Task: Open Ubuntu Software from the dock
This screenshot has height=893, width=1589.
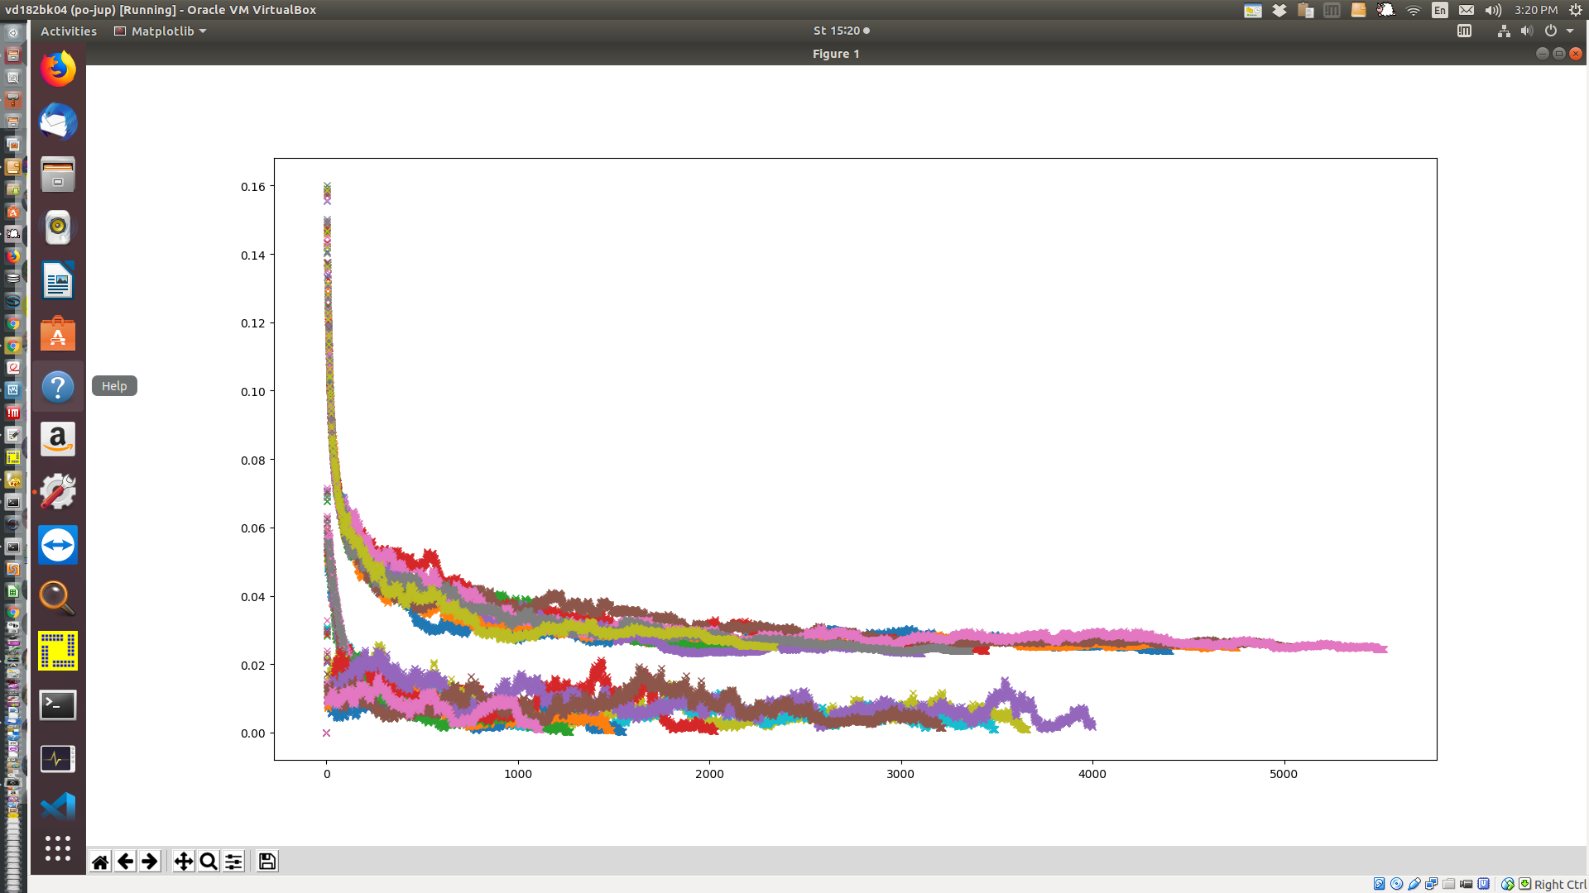Action: 58,333
